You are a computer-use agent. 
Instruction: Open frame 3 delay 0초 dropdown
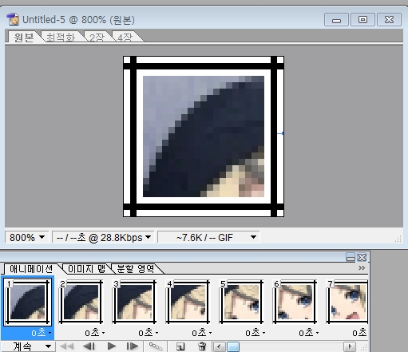point(149,333)
